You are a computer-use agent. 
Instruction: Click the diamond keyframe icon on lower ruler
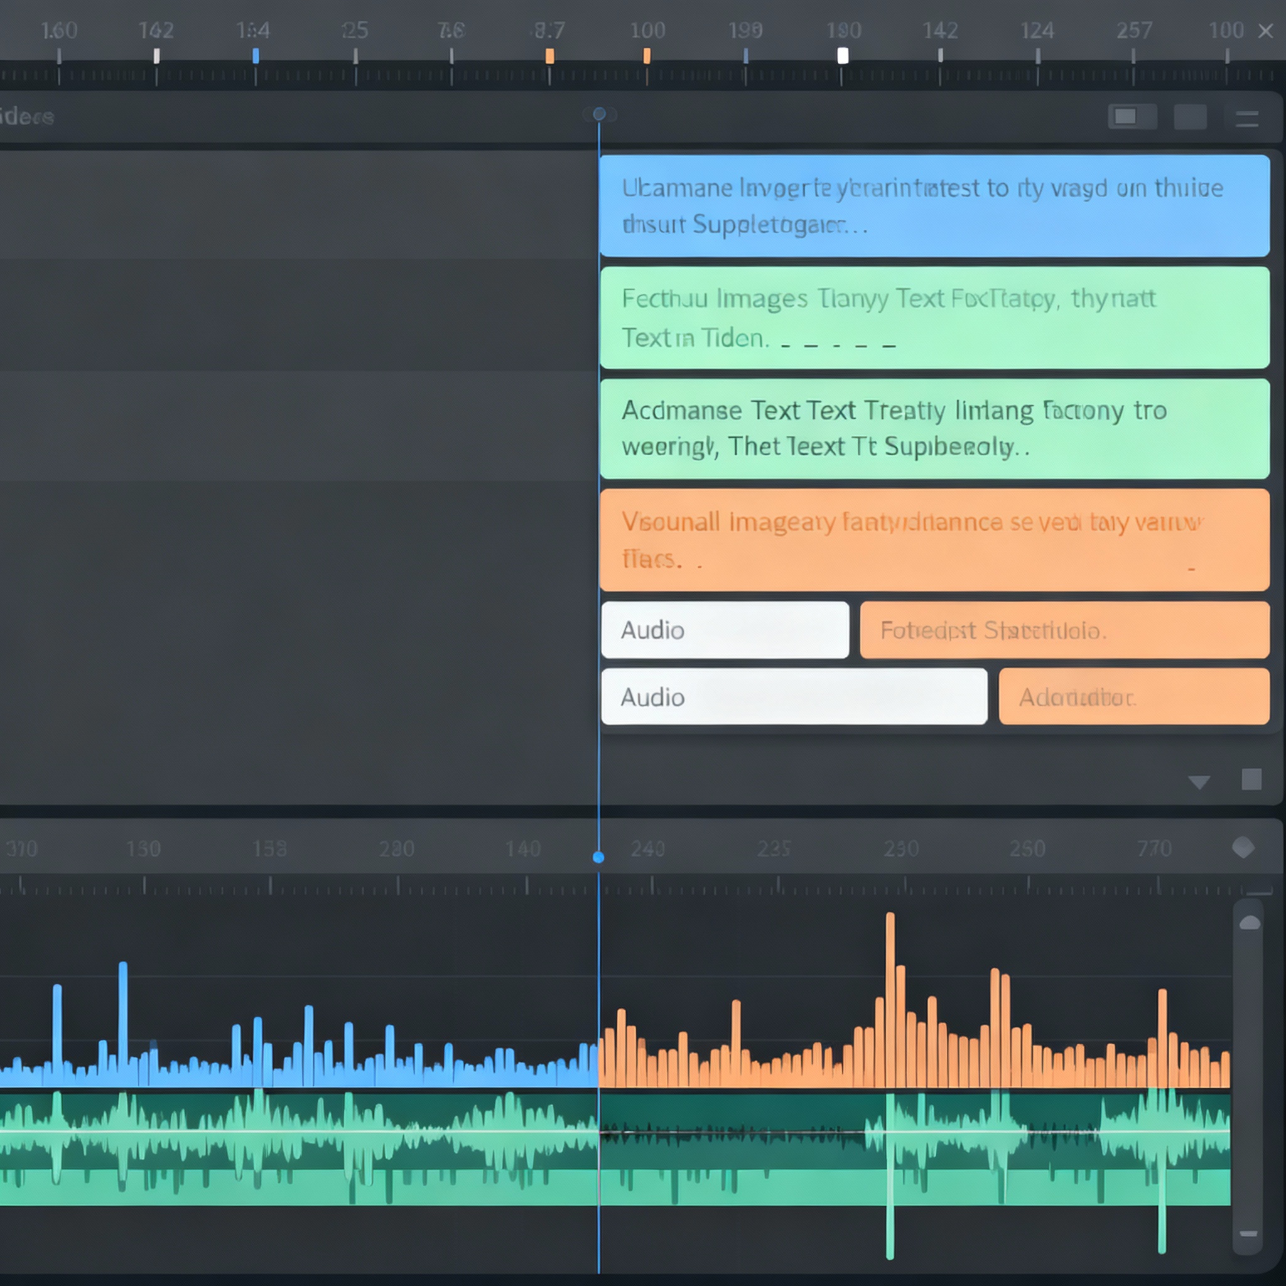(1243, 847)
